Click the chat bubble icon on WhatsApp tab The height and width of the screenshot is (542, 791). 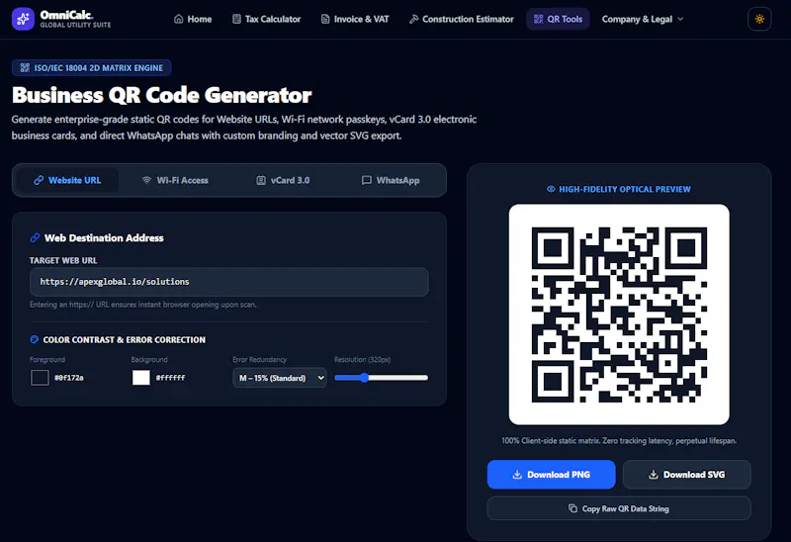click(367, 180)
